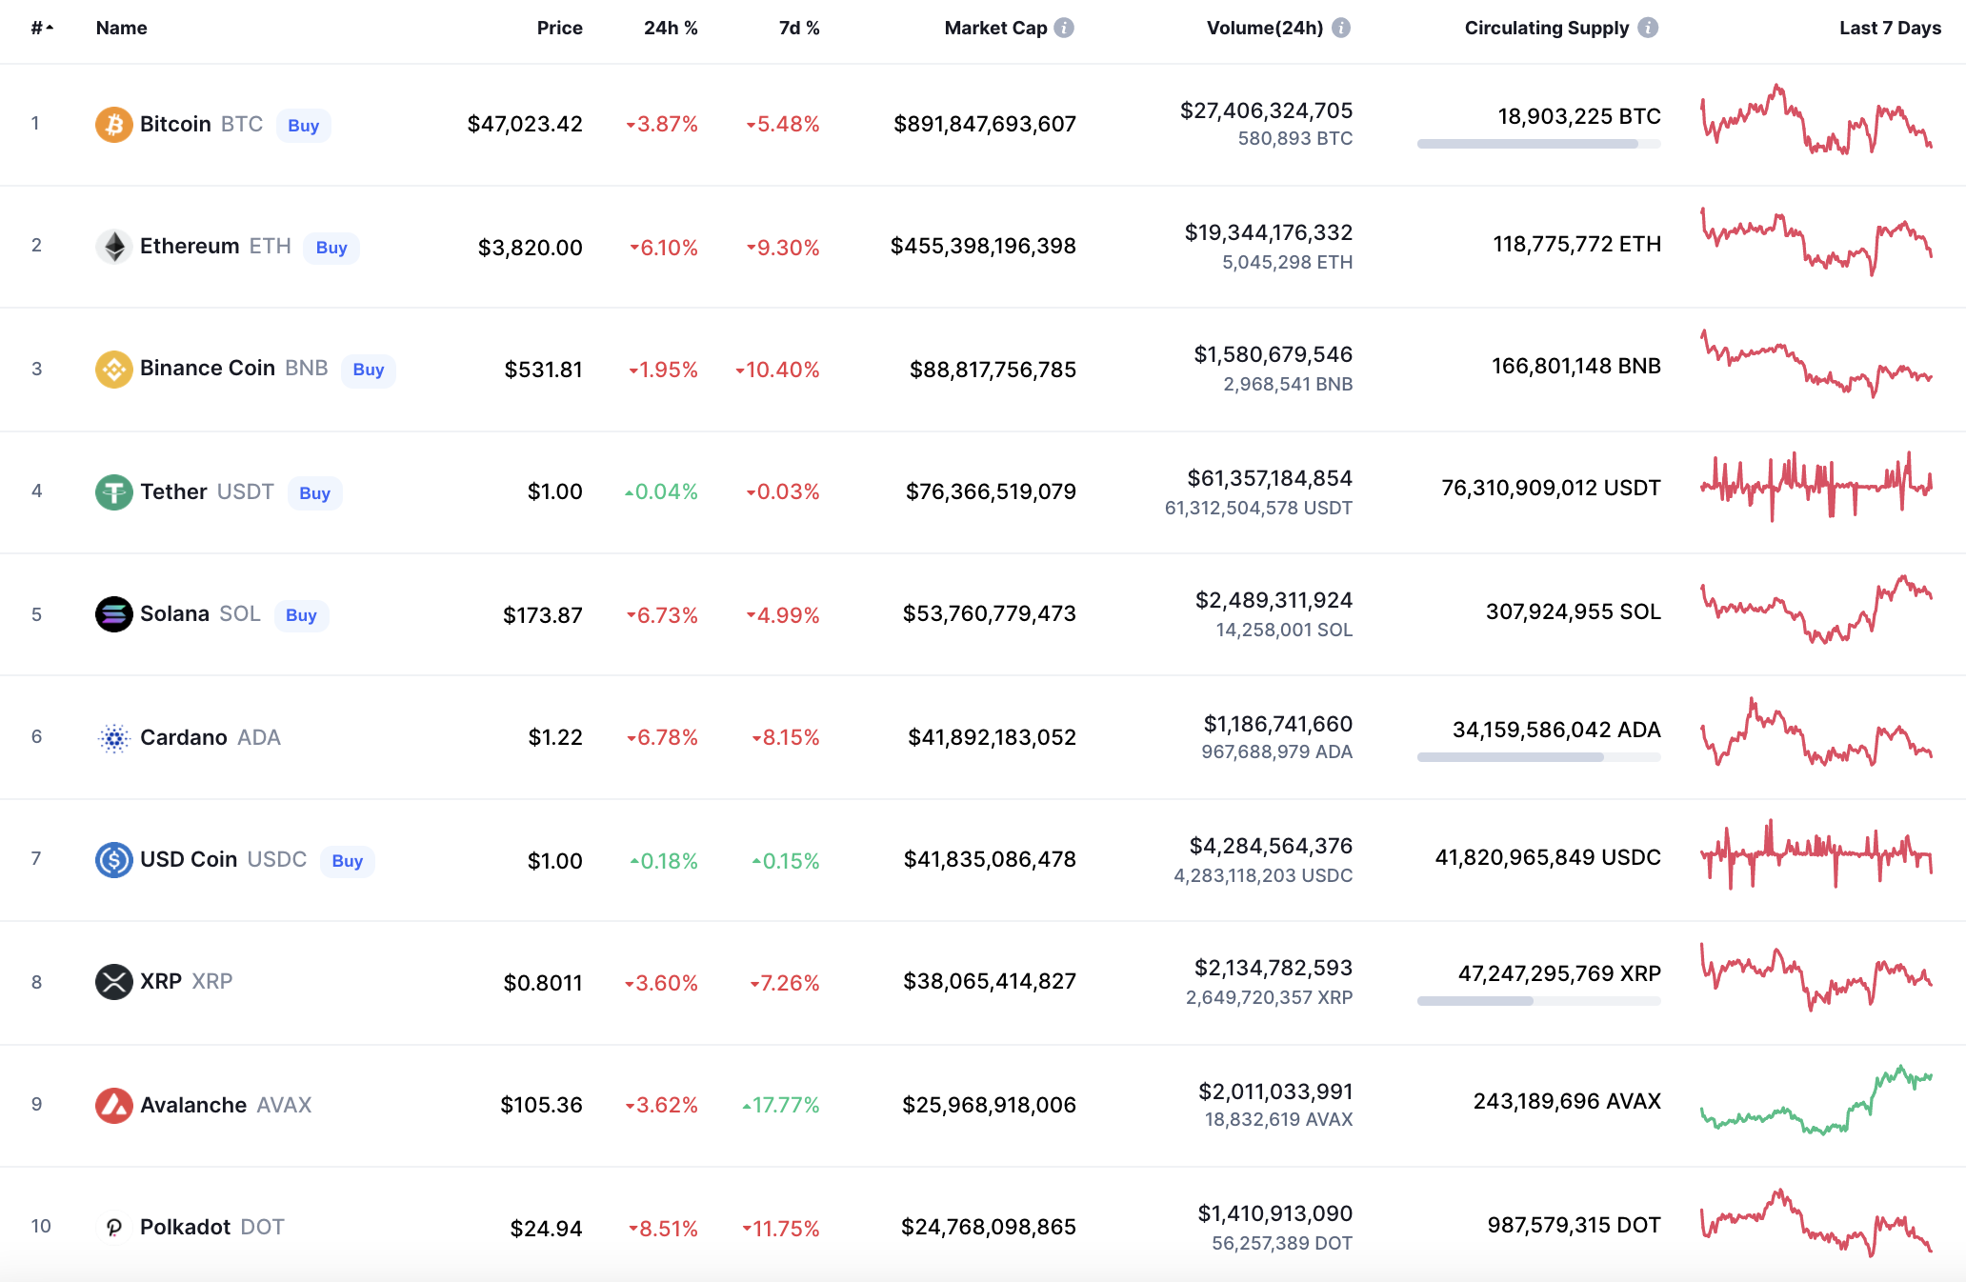Click the Polkadot logo icon
1966x1282 pixels.
point(113,1228)
